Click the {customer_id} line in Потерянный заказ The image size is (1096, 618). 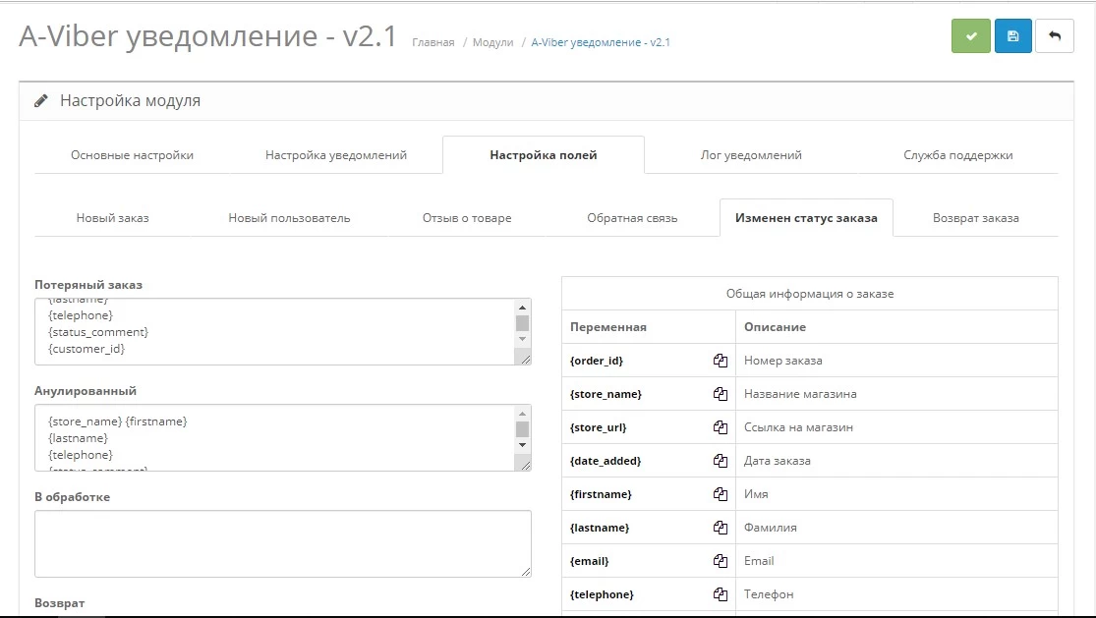pos(87,349)
